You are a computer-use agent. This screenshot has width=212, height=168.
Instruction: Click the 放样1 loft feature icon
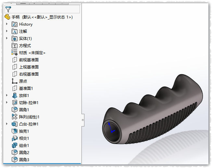tap(15, 95)
